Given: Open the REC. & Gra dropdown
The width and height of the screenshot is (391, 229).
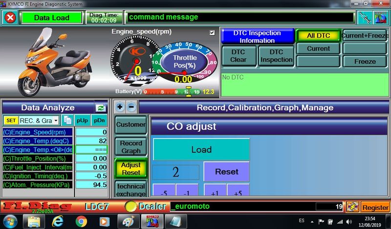Looking at the screenshot, I should (x=56, y=120).
